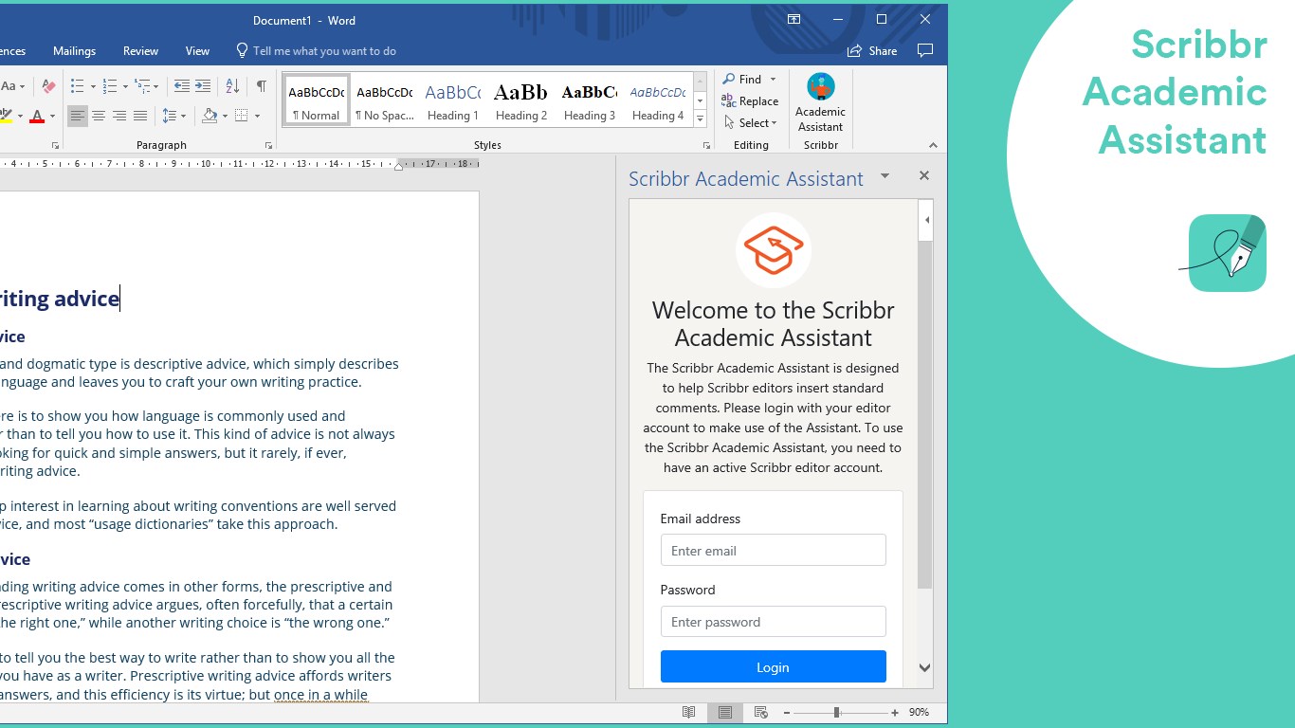
Task: Open the bullet library dropdown arrow
Action: (92, 86)
